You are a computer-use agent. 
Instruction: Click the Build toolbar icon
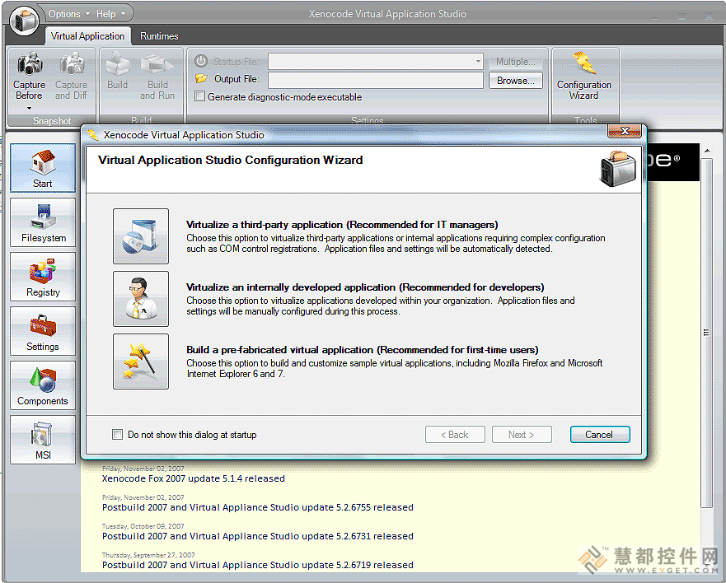(x=117, y=71)
